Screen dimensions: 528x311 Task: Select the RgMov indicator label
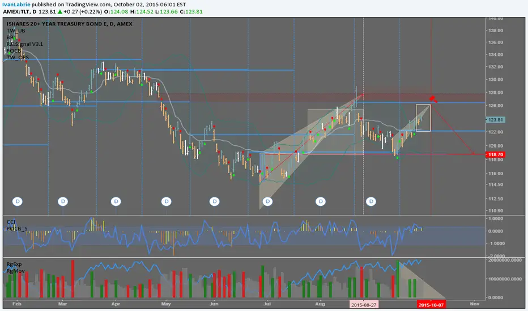pos(15,271)
